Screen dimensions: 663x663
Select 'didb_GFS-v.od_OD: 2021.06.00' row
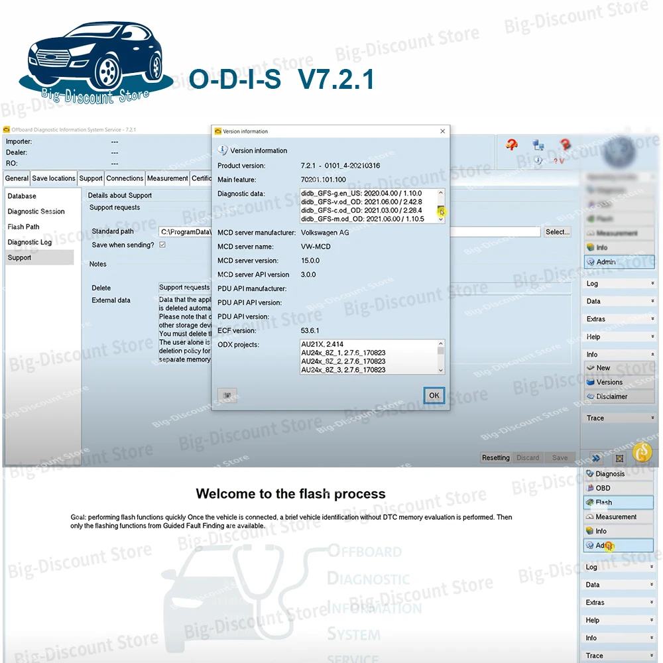pyautogui.click(x=361, y=202)
